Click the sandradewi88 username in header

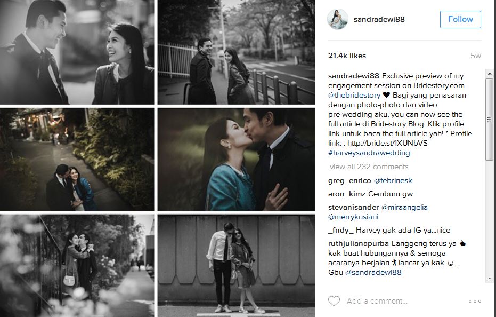click(379, 19)
